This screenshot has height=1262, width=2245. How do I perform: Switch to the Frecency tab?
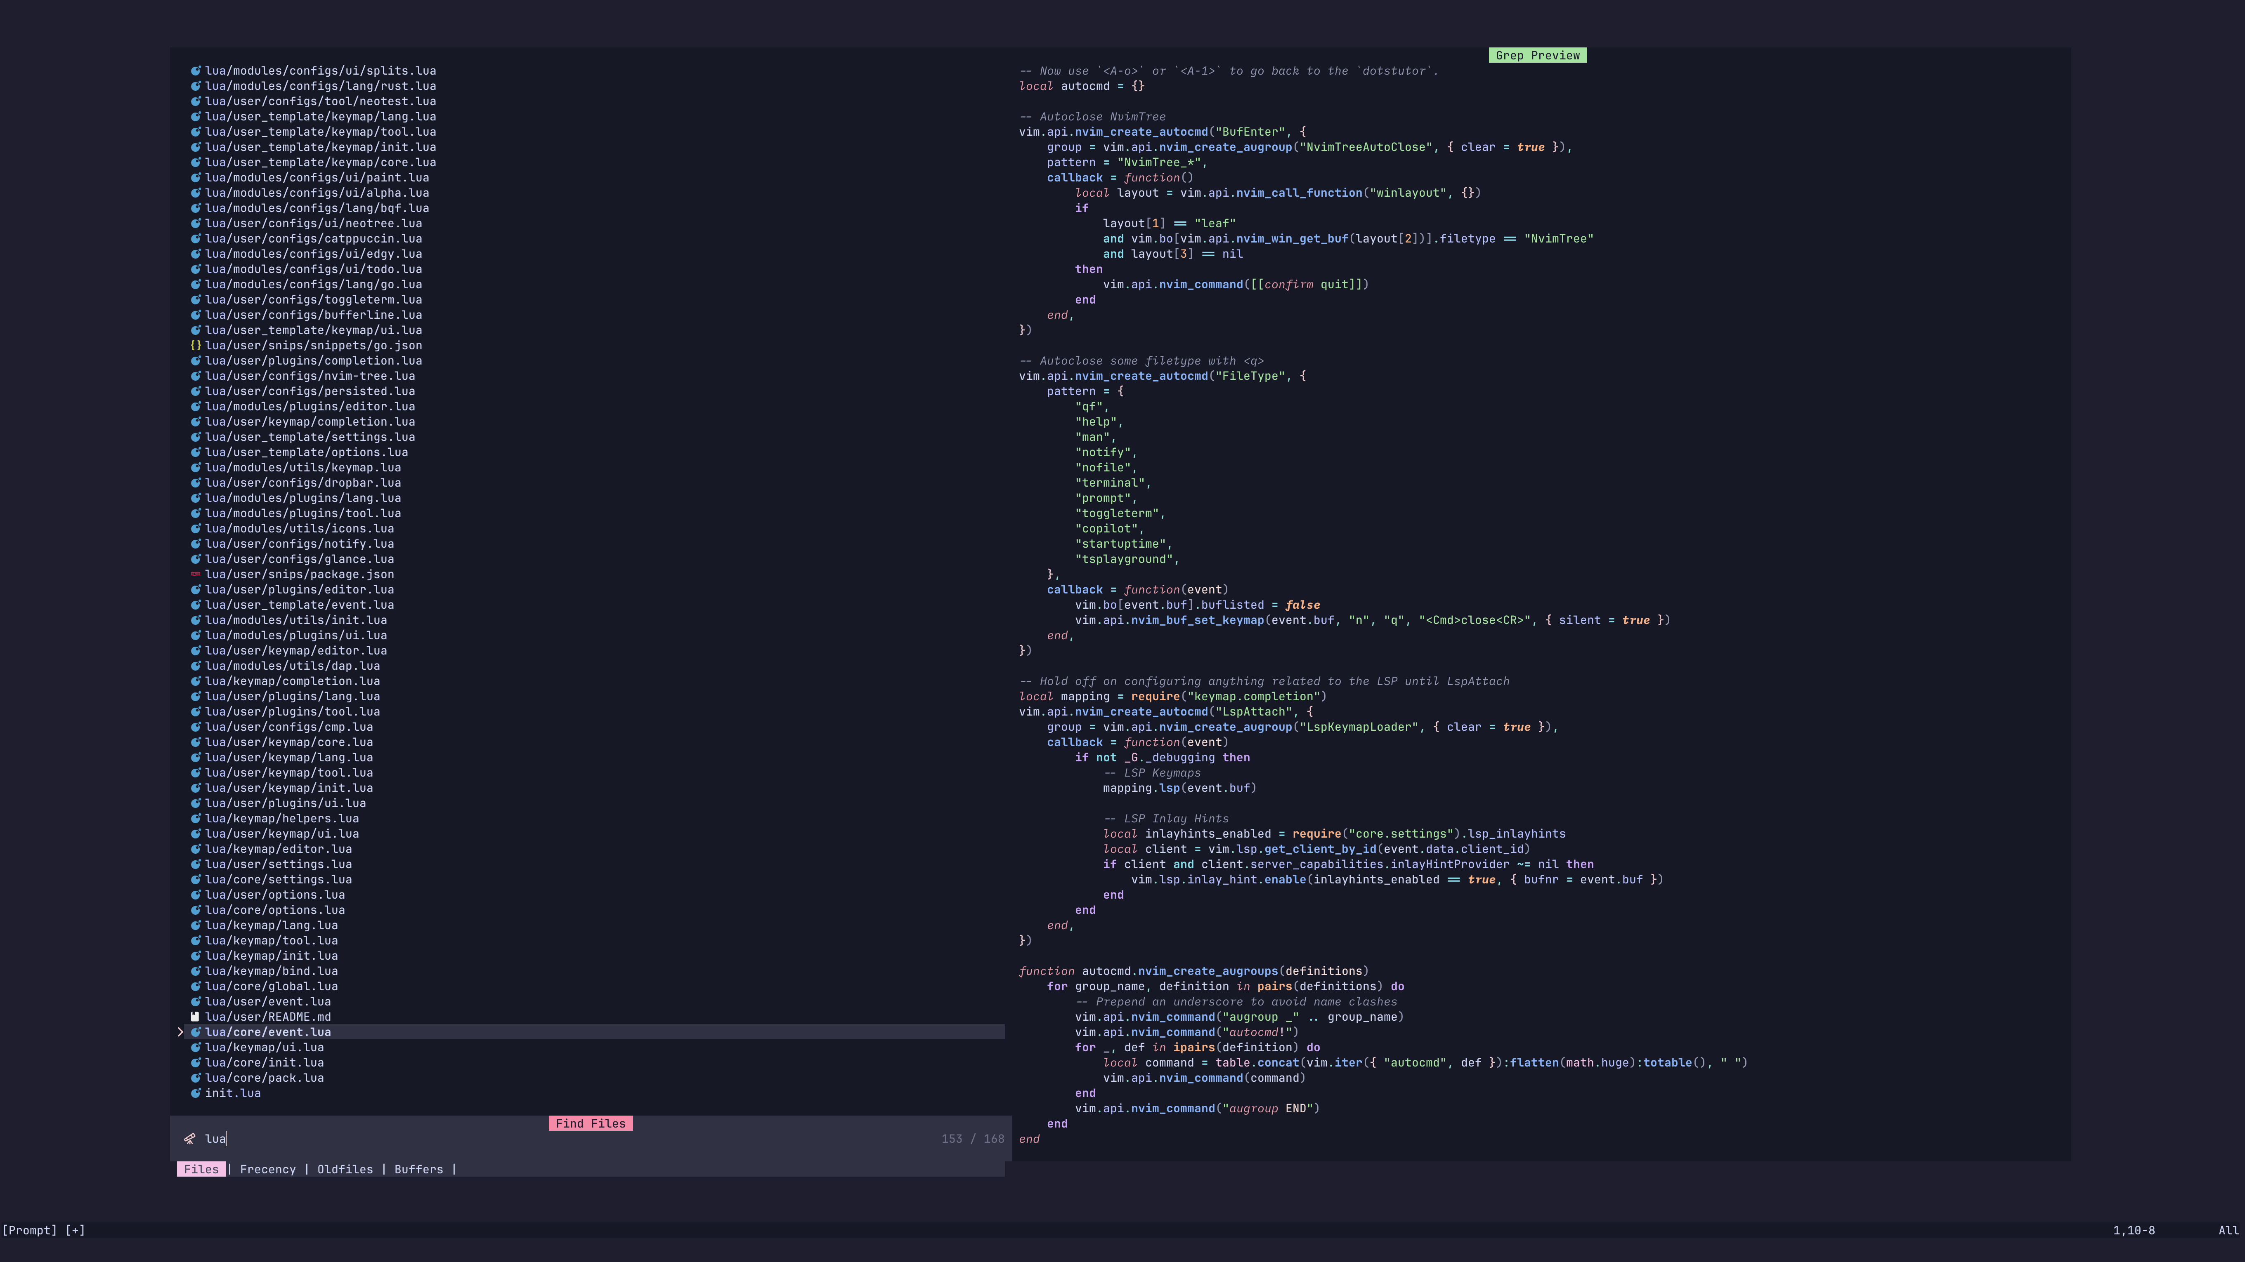(267, 1170)
